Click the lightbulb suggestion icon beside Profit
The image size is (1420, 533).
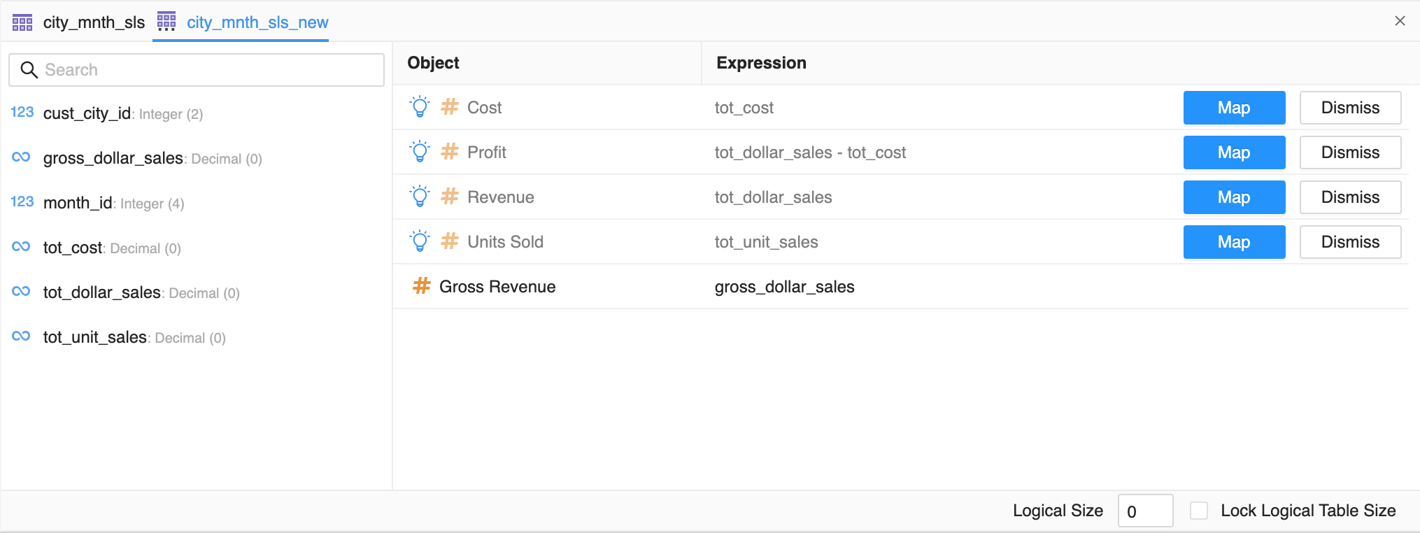pos(420,152)
